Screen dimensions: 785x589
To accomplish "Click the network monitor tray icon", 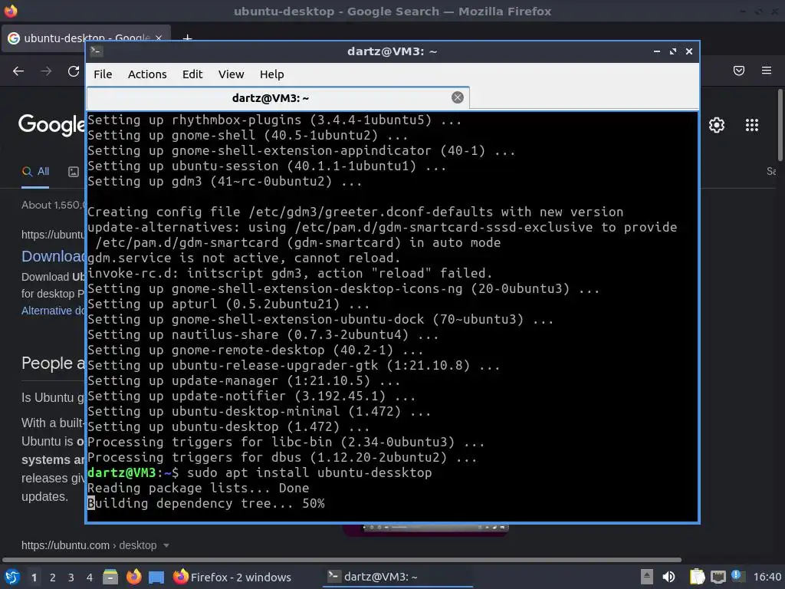I will tap(718, 577).
